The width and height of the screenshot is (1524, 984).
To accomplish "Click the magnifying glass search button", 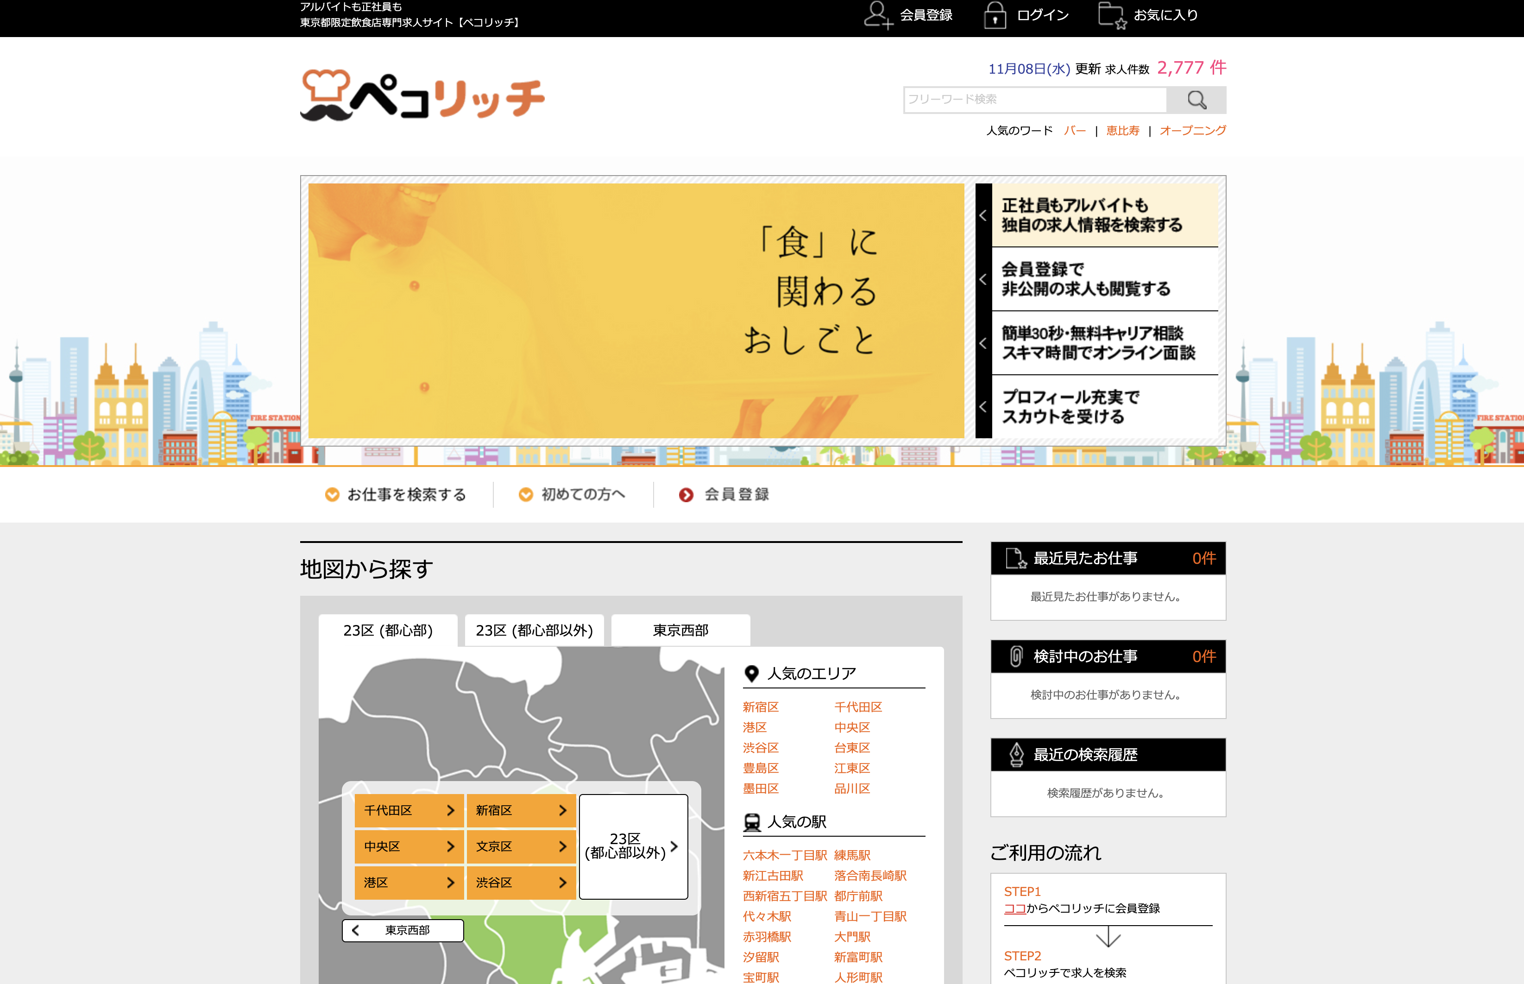I will coord(1196,100).
